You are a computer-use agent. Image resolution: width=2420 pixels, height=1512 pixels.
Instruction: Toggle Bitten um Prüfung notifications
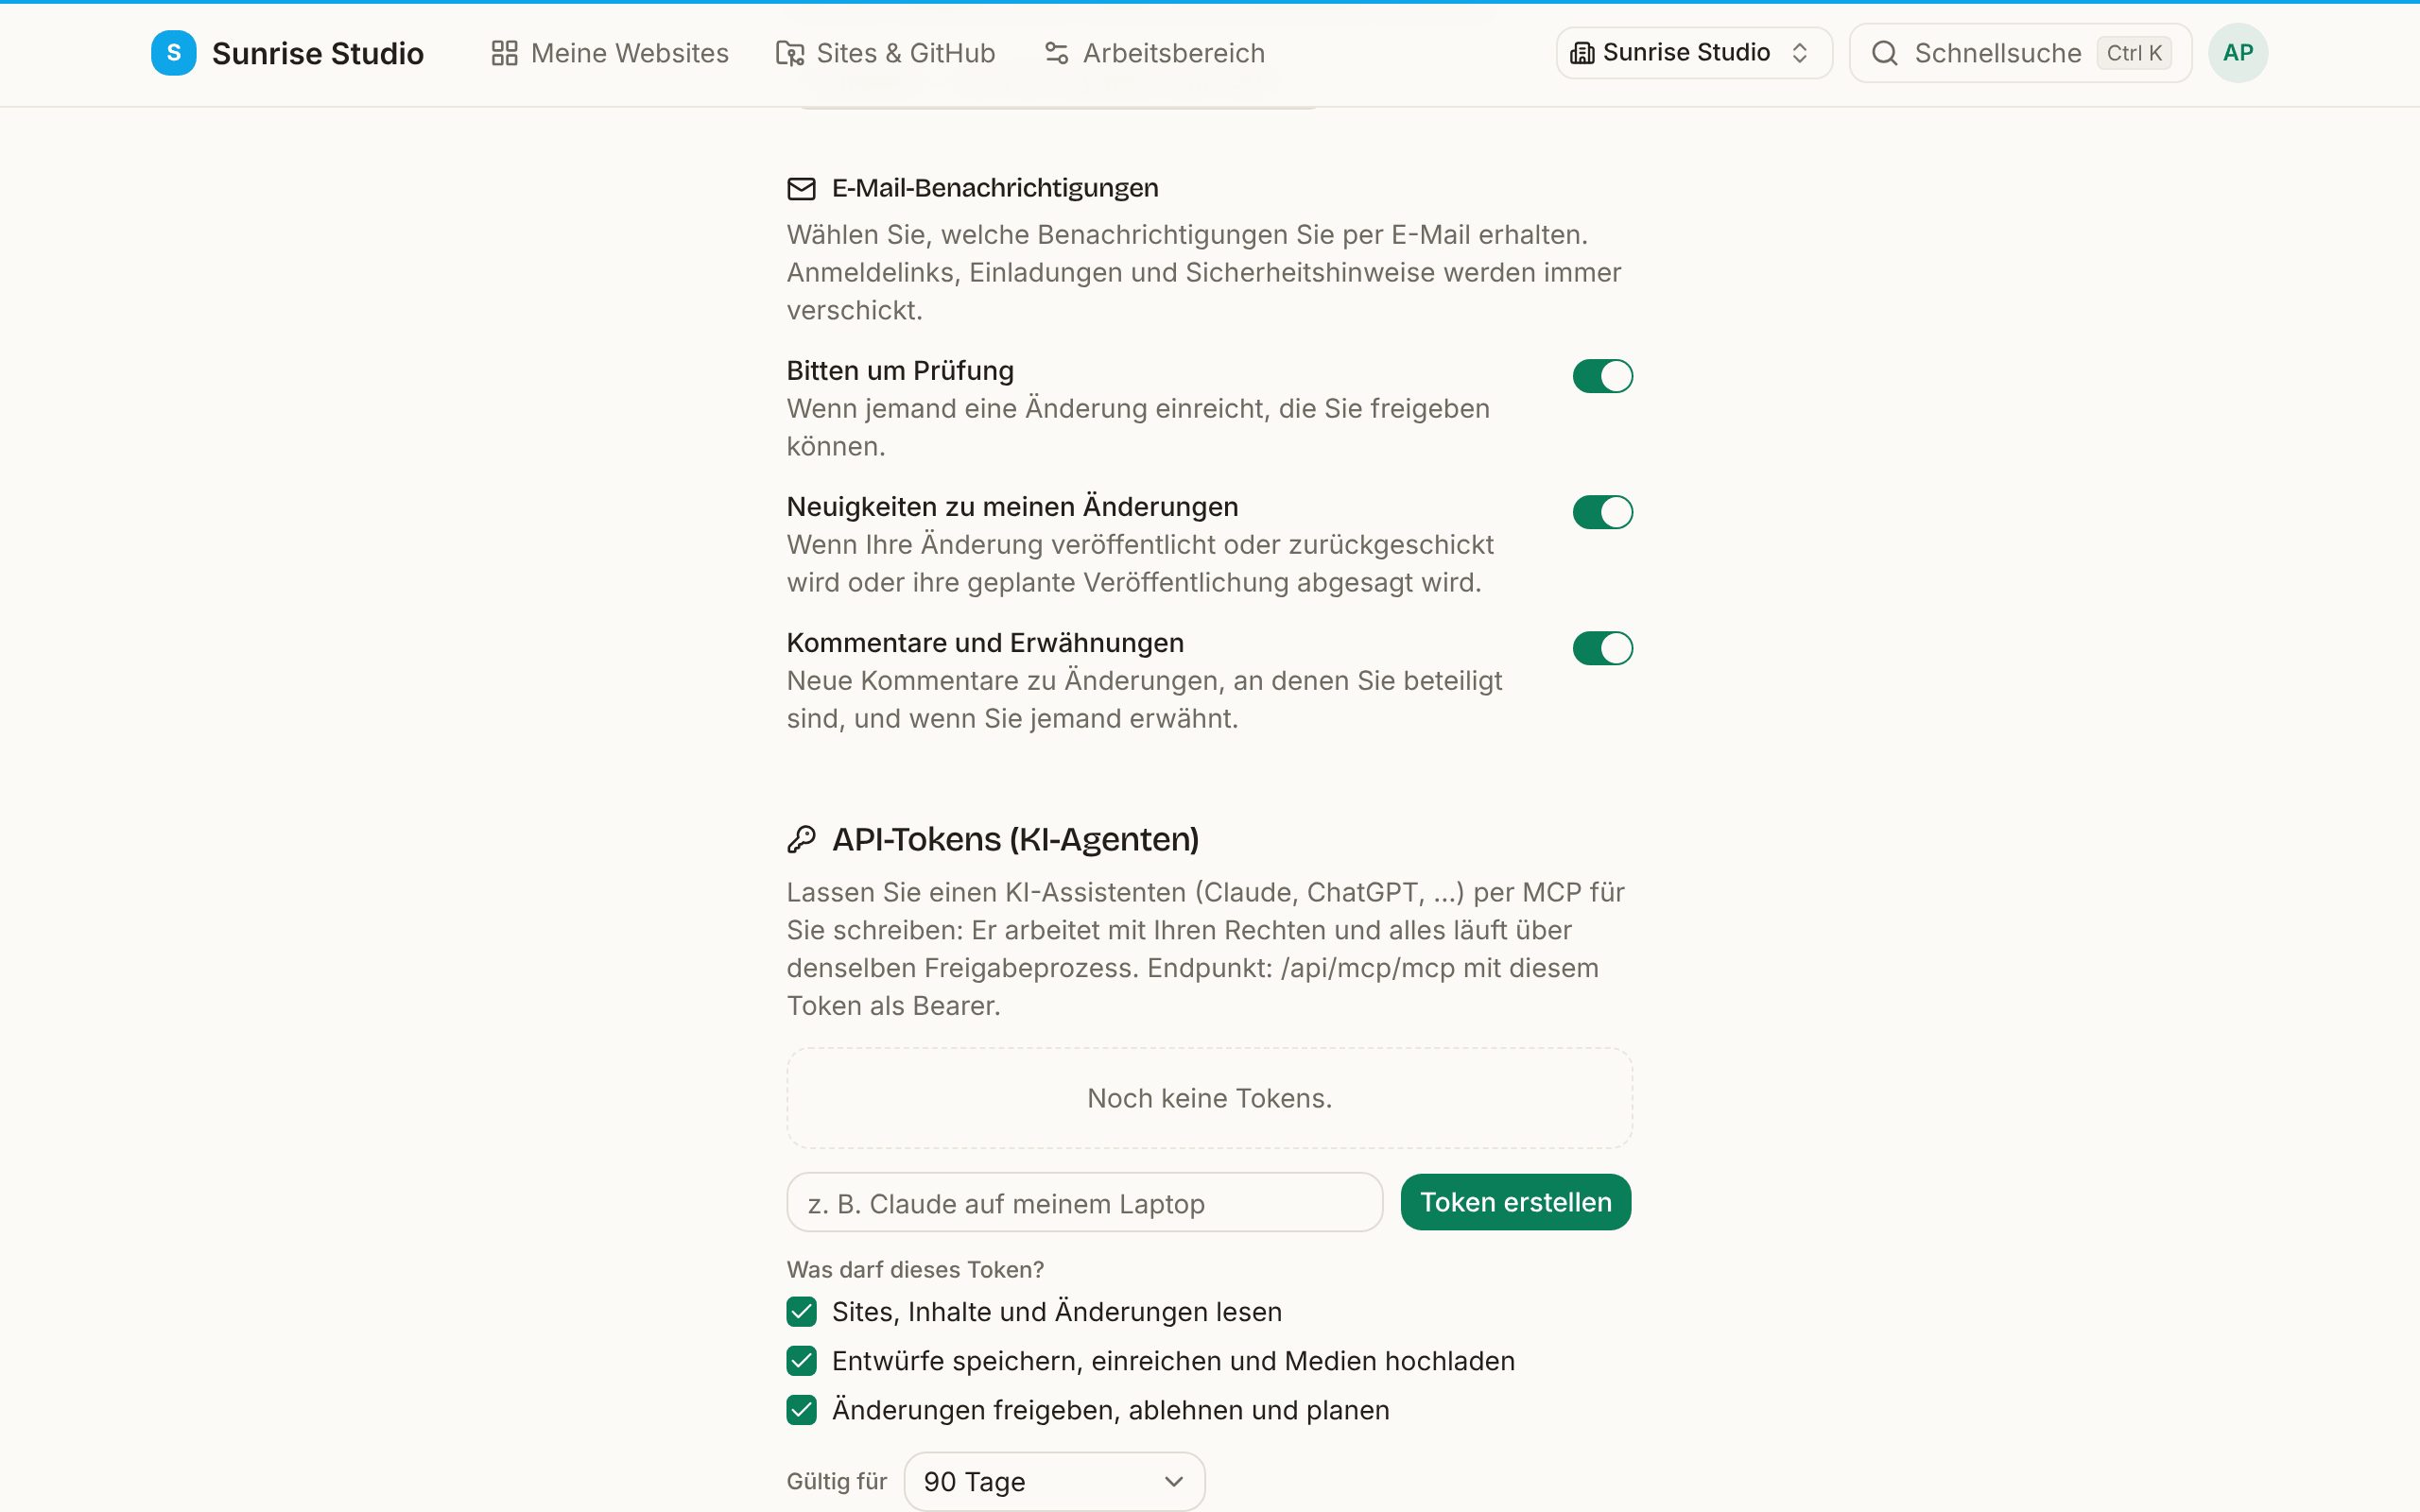coord(1602,376)
